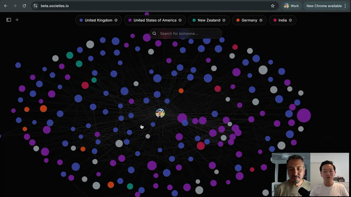
Task: Toggle visibility of the Germany filter
Action: [261, 20]
